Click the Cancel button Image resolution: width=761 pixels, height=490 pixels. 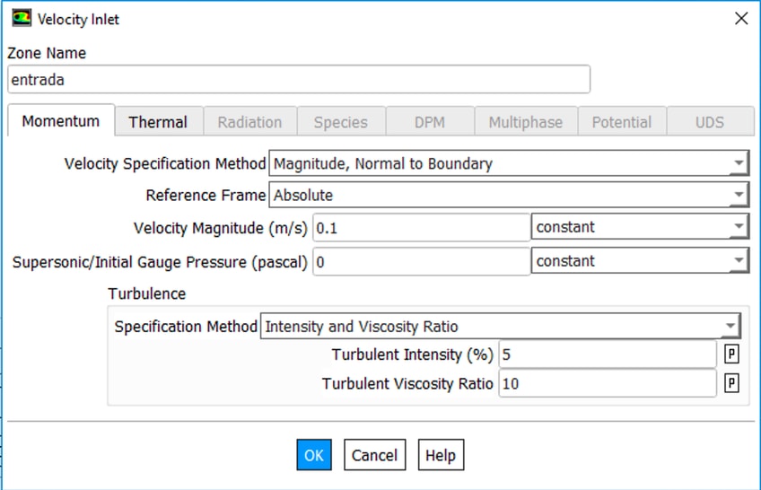[x=374, y=455]
